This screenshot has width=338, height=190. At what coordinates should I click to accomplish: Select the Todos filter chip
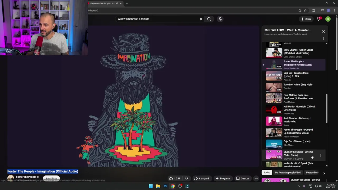267,173
